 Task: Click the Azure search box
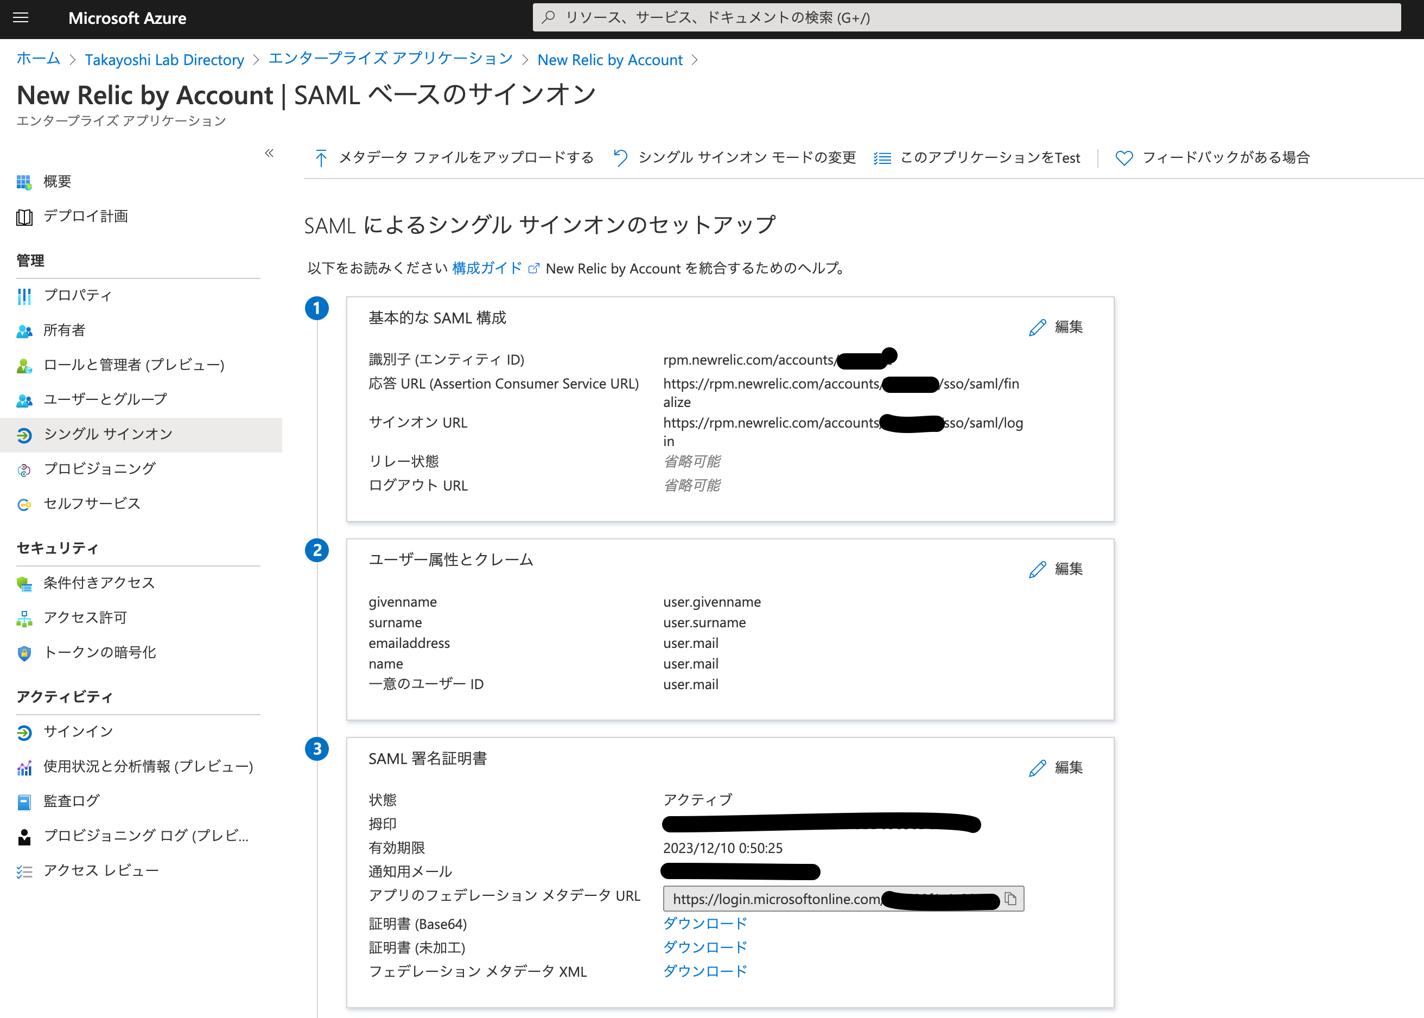(967, 17)
